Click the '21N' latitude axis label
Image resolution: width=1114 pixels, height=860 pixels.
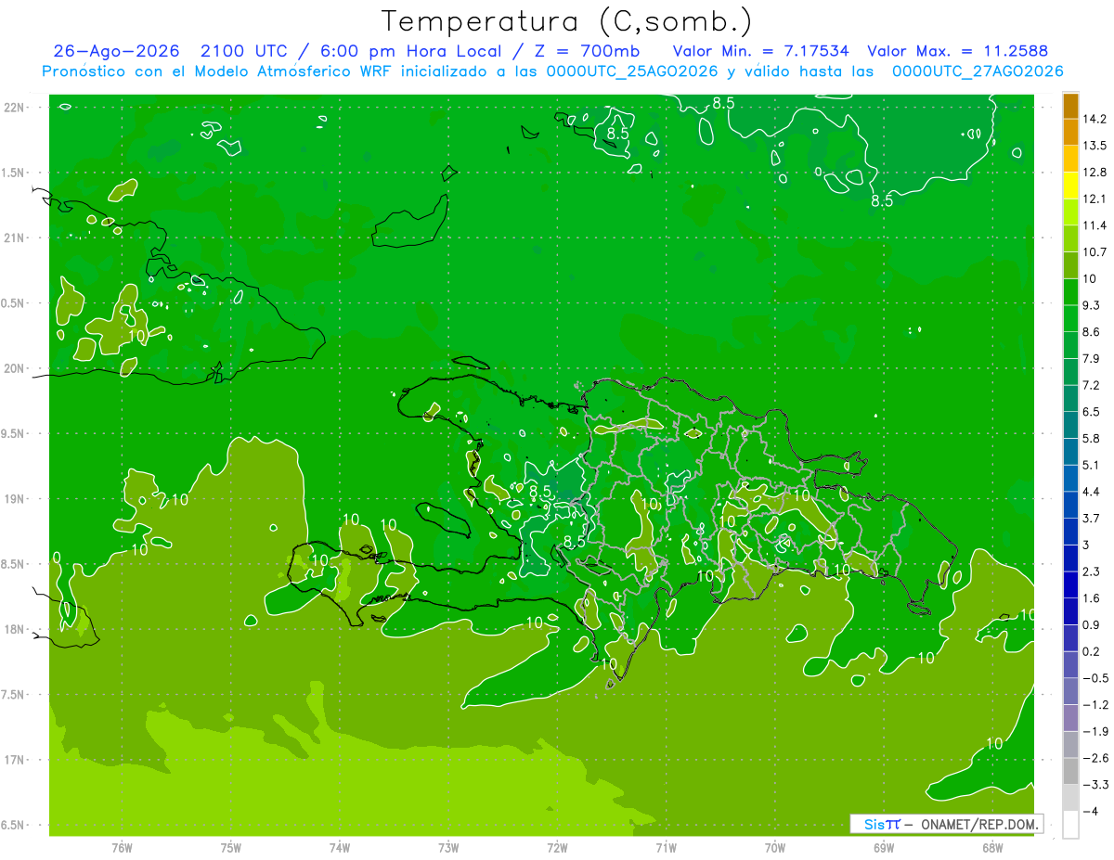point(16,238)
